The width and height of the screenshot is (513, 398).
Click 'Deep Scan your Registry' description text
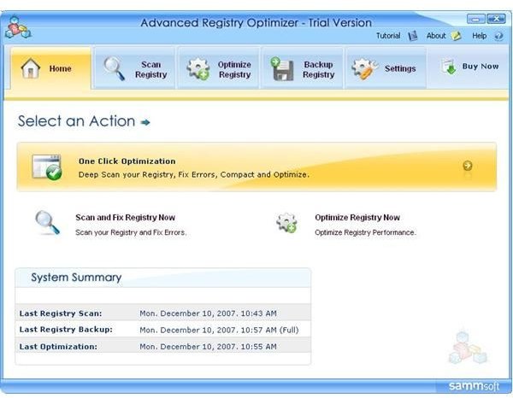pos(194,174)
